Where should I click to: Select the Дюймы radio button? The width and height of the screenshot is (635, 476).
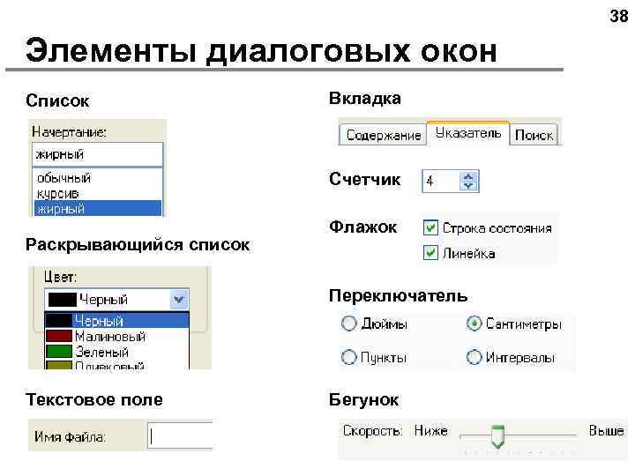(x=348, y=324)
